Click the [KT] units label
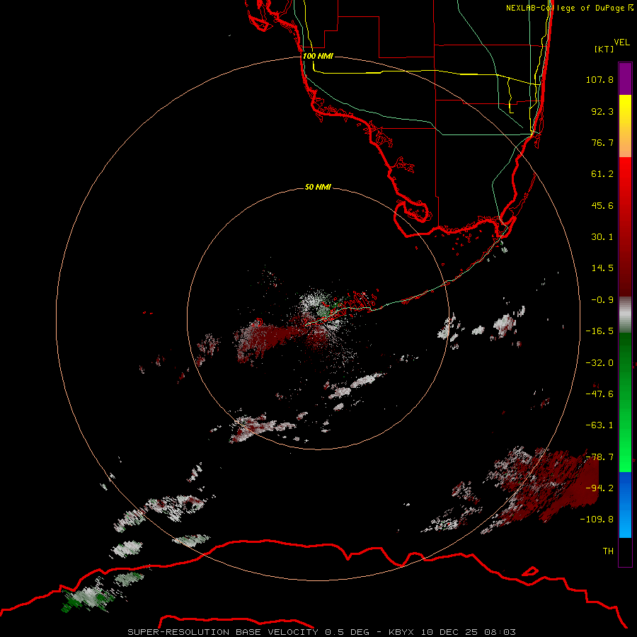 click(x=604, y=49)
